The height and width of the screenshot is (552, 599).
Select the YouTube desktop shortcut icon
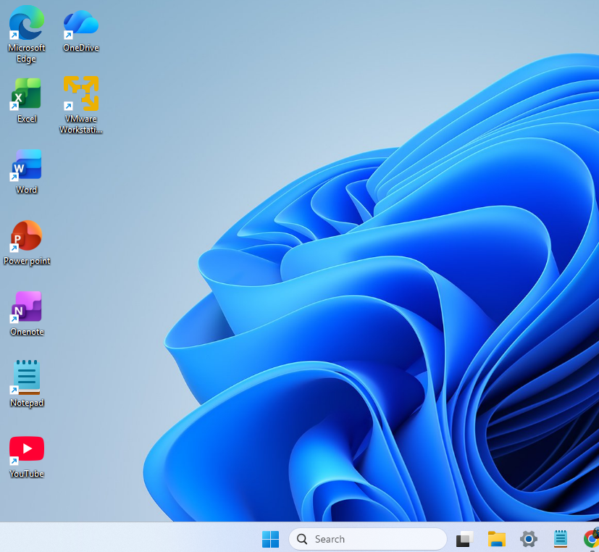(x=26, y=449)
